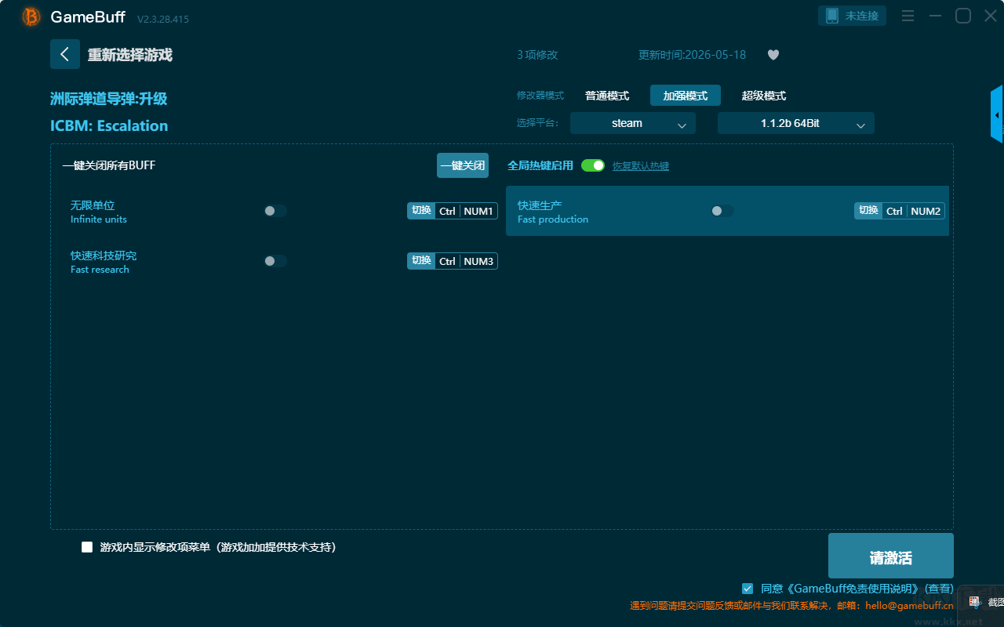Viewport: 1004px width, 627px height.
Task: Check the 游戏内显示修改项菜单 checkbox
Action: click(x=87, y=547)
